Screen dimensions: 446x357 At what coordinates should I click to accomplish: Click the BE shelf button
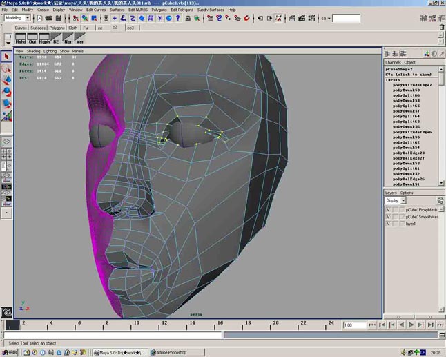click(56, 39)
